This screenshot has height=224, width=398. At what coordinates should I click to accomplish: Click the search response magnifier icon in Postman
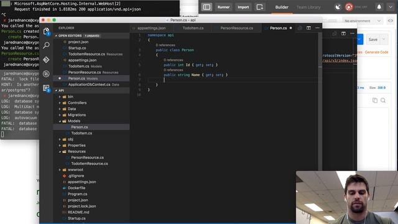(383, 100)
